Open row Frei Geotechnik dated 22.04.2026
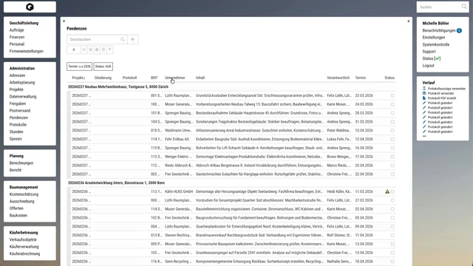This screenshot has height=266, width=473. pos(232,174)
